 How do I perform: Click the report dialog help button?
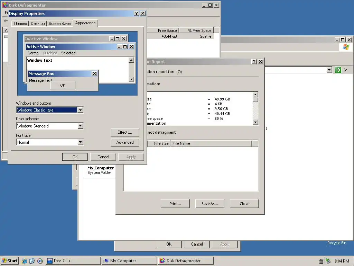tap(254, 62)
